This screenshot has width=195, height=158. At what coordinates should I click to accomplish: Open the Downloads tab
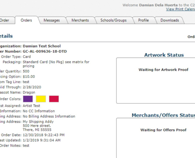(170, 21)
